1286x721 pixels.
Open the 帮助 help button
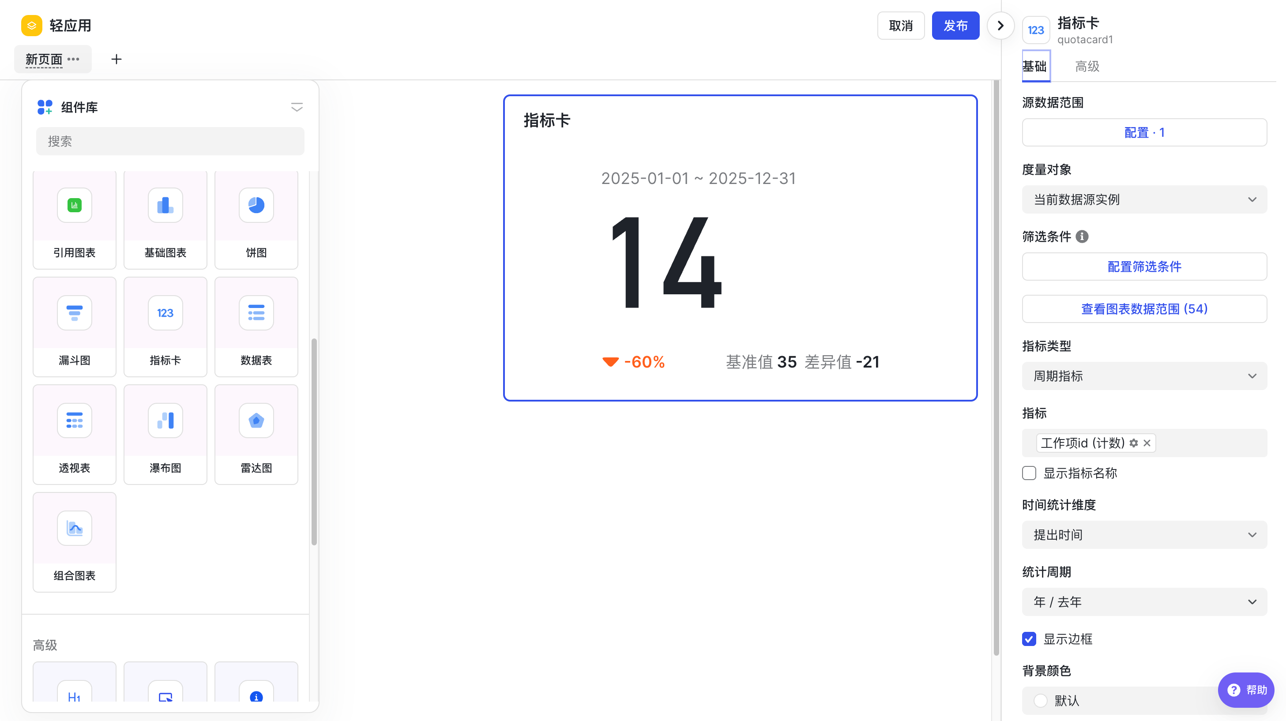(x=1246, y=690)
